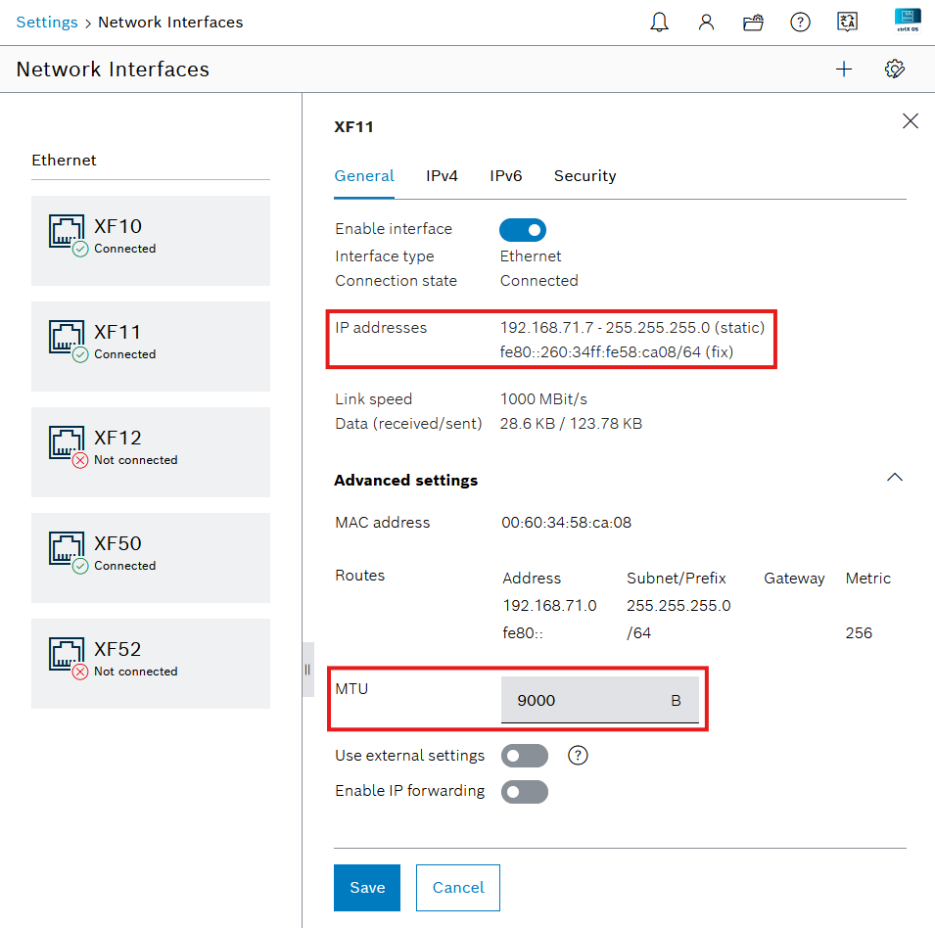Click the ctrlX OS device icon
This screenshot has height=928, width=935.
point(908,21)
